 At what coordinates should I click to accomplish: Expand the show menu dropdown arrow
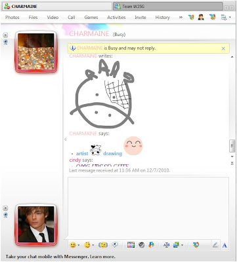[230, 17]
